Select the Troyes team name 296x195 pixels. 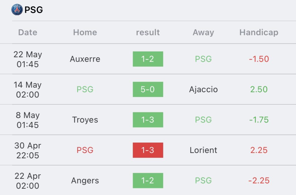click(85, 120)
